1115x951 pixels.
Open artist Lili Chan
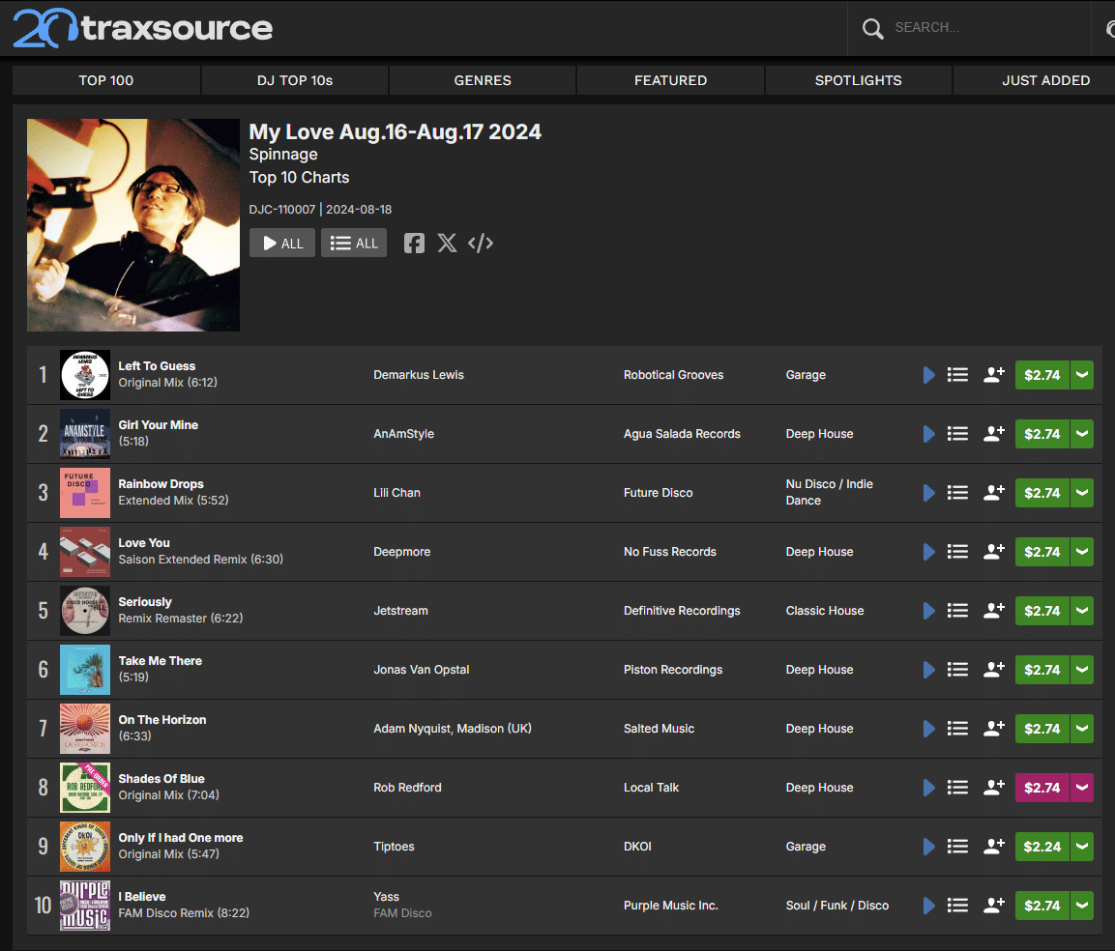[x=396, y=493]
